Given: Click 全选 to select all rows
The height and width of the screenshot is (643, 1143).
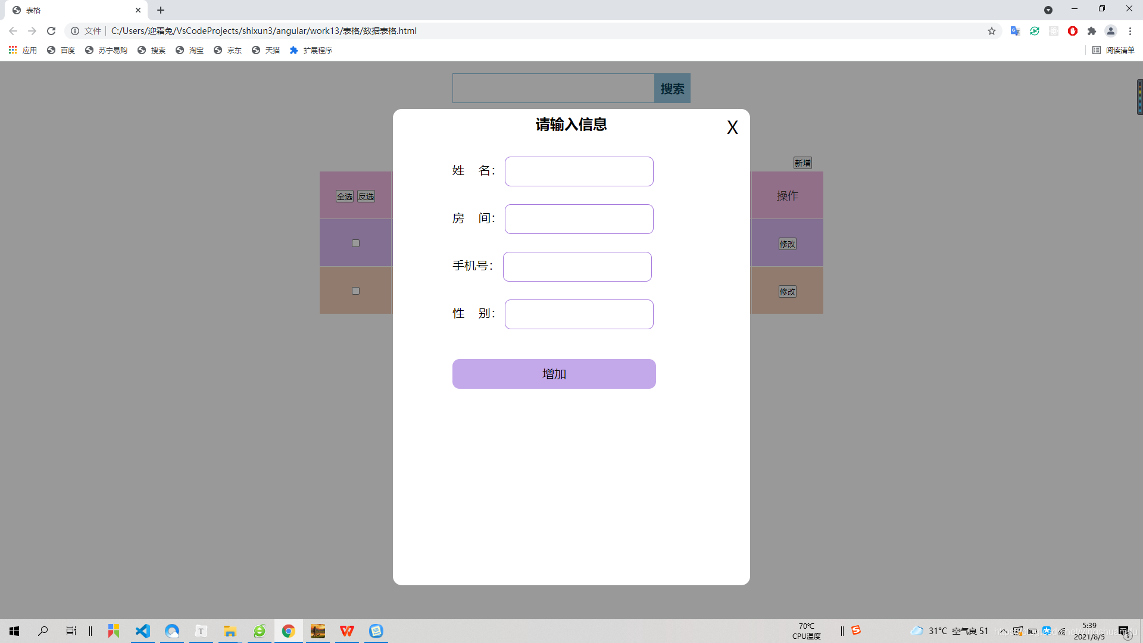Looking at the screenshot, I should point(343,196).
